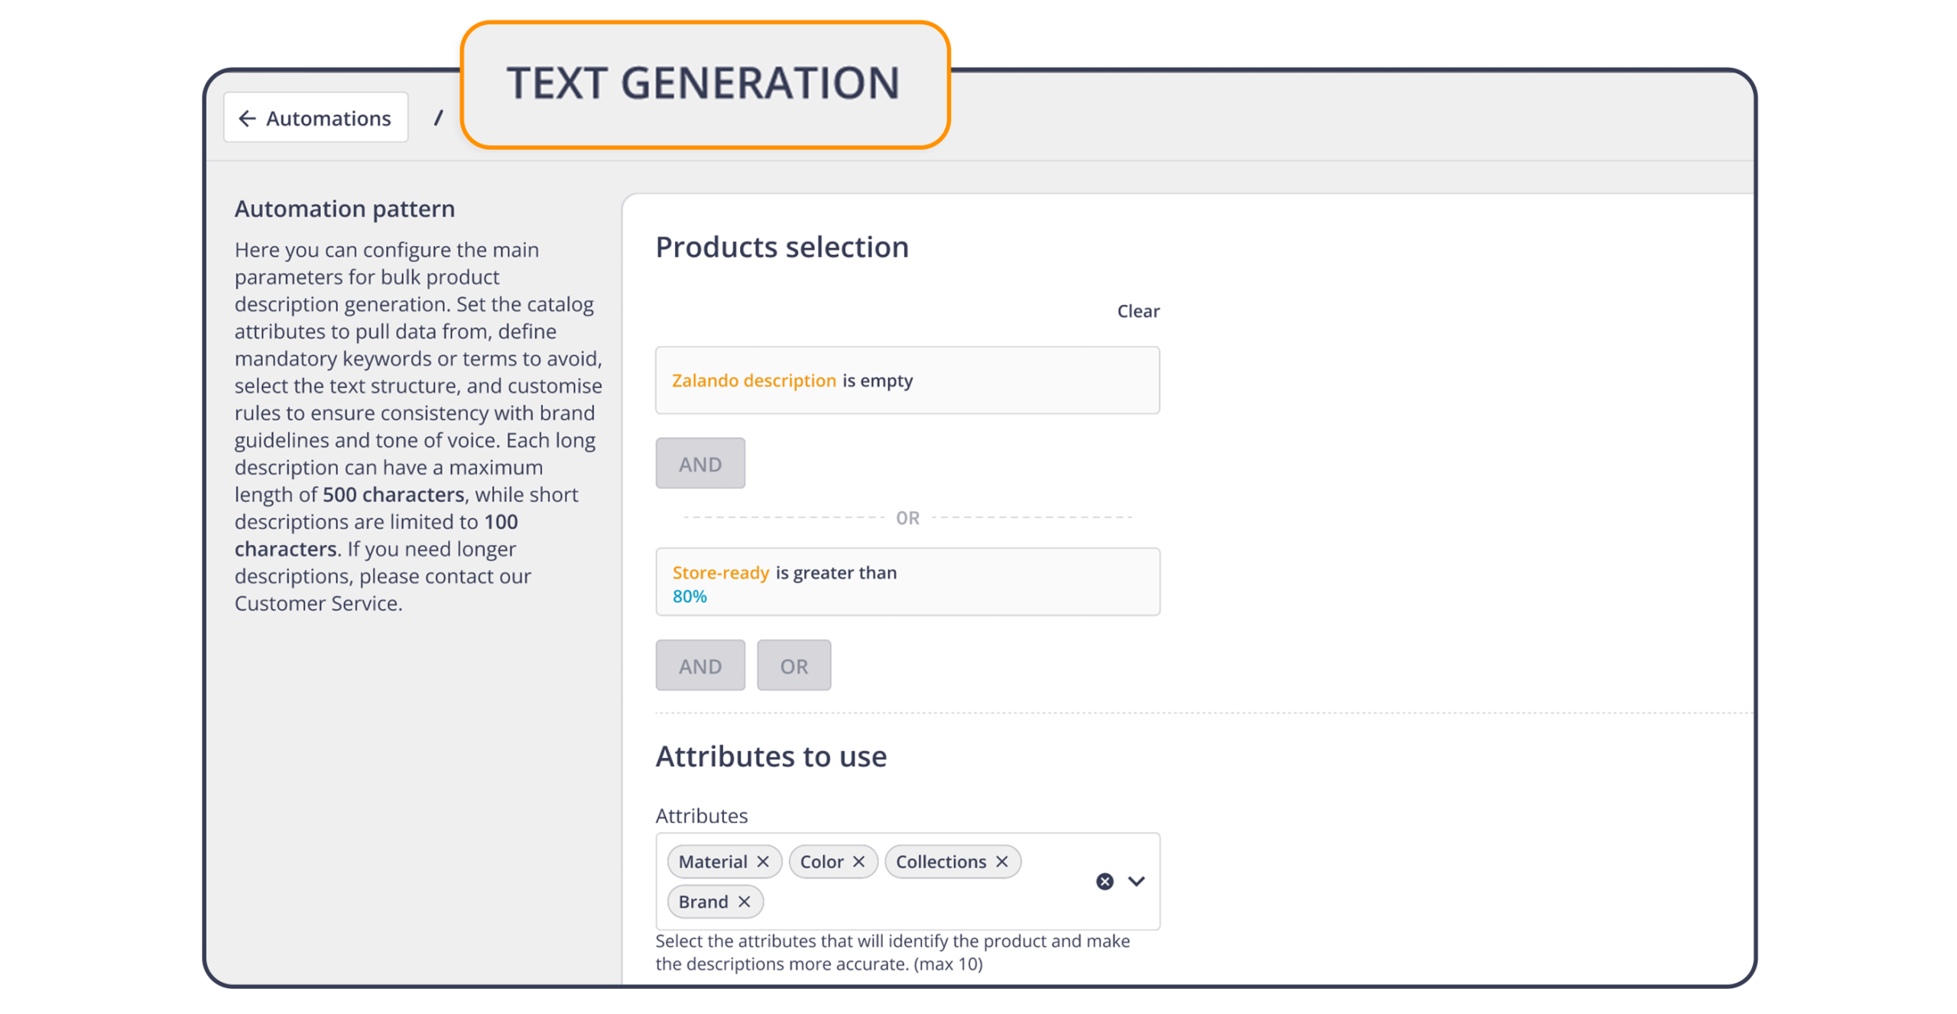Open the Store-ready condition for editing
The width and height of the screenshot is (1957, 1014).
tap(907, 582)
